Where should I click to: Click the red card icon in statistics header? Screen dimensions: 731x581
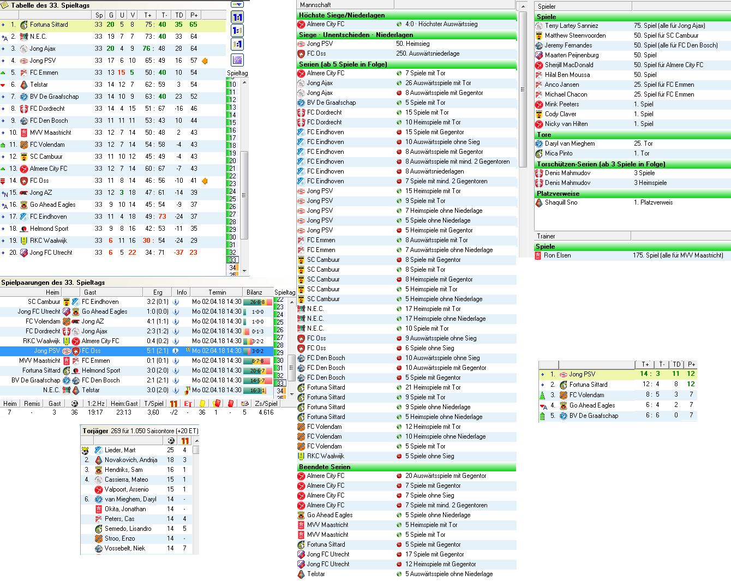pos(230,404)
